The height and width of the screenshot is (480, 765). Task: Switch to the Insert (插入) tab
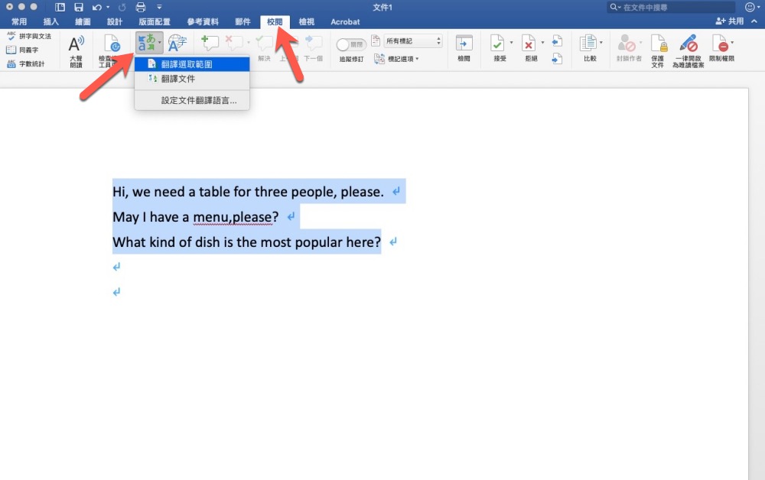[x=51, y=22]
